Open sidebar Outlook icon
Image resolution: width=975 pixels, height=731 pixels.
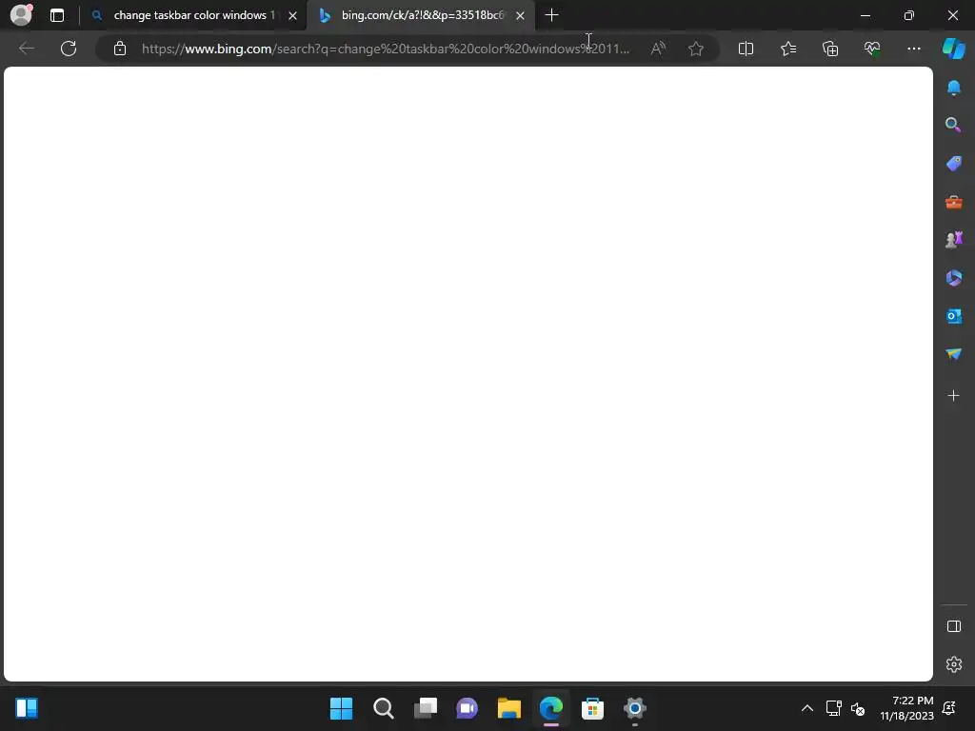coord(954,316)
